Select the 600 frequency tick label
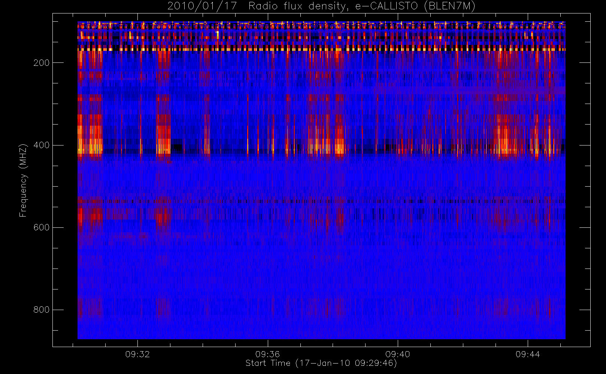The width and height of the screenshot is (606, 374). tap(41, 227)
